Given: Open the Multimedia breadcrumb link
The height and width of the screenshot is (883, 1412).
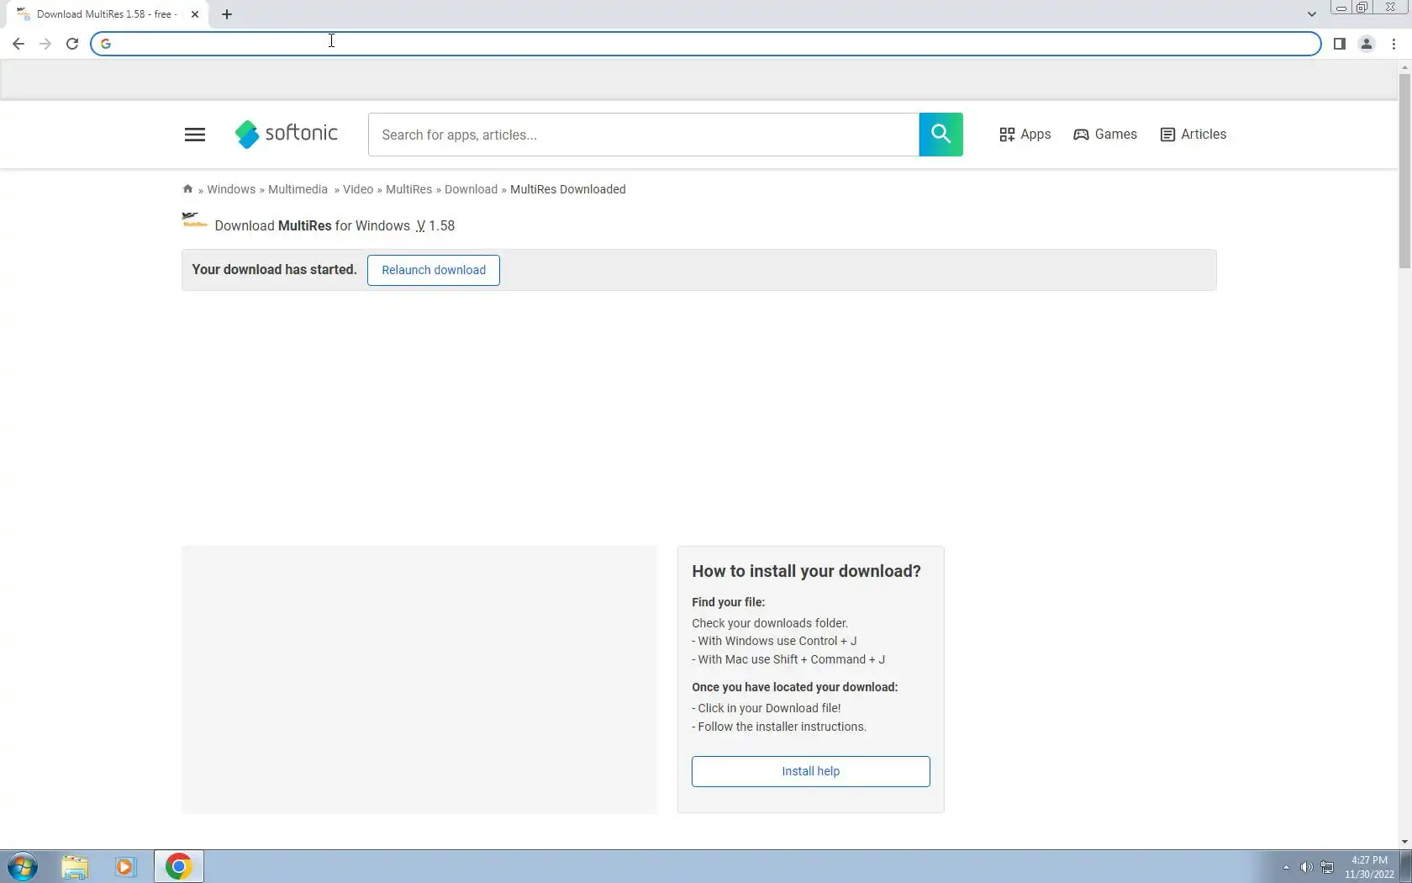Looking at the screenshot, I should [298, 189].
